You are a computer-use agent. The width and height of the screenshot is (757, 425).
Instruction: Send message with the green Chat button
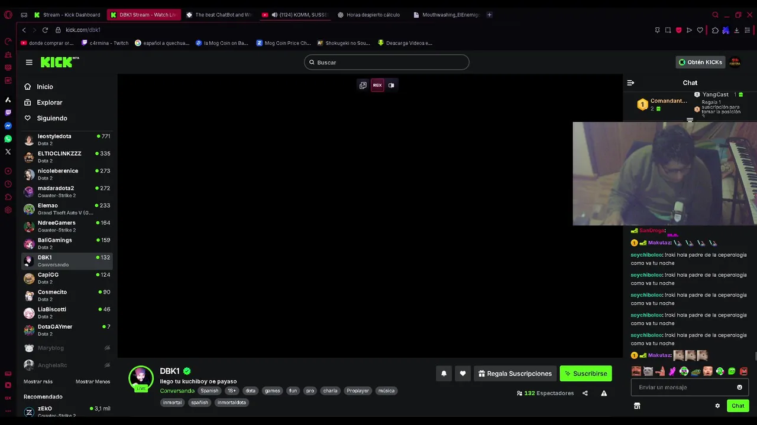[x=737, y=406]
